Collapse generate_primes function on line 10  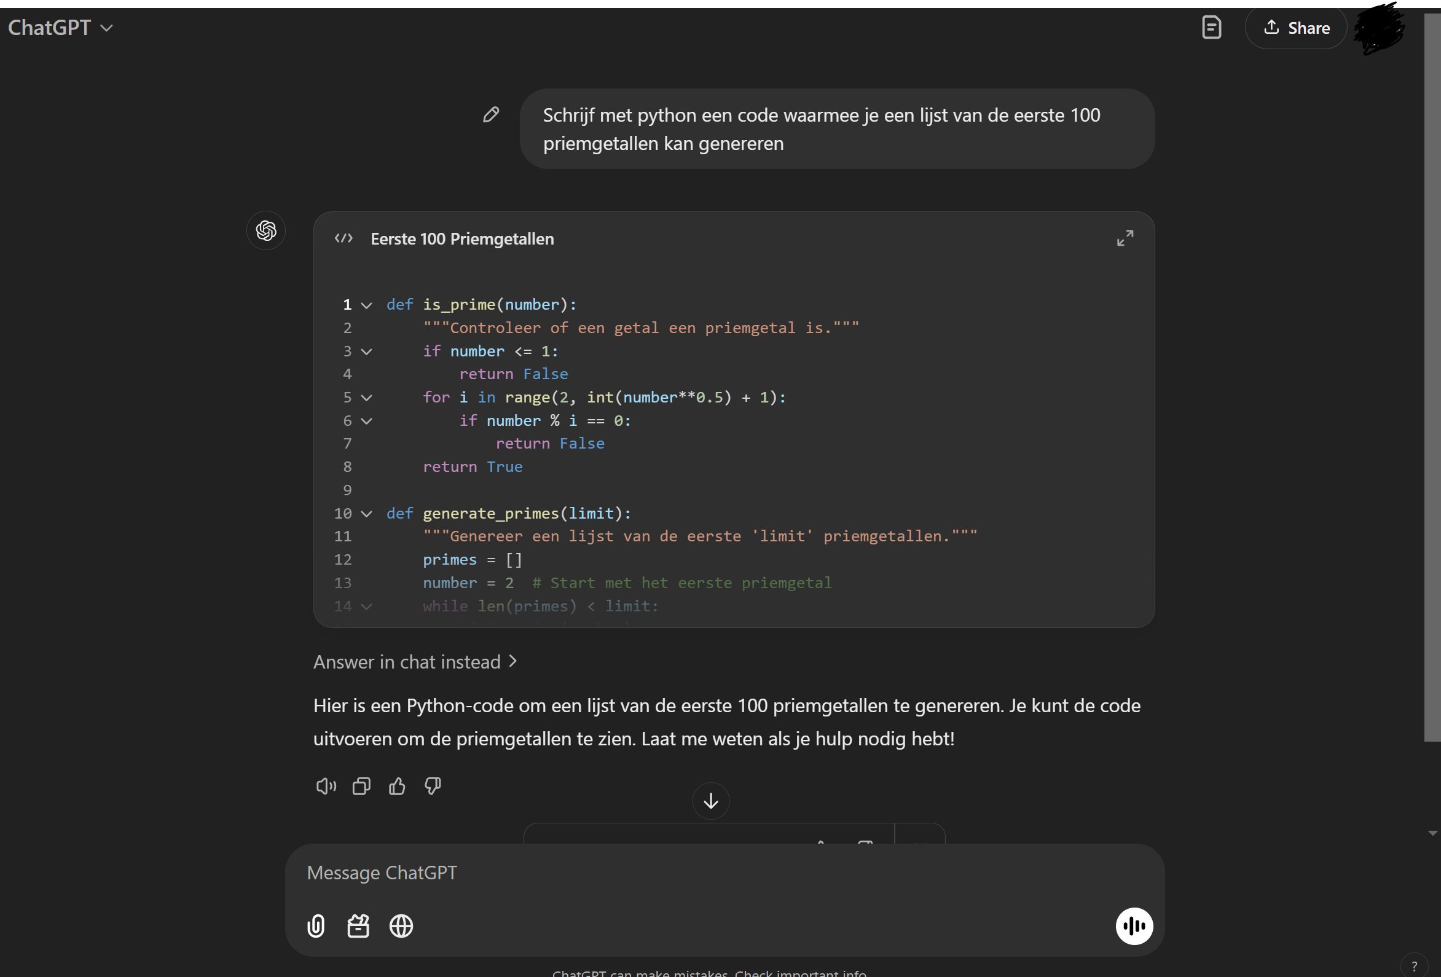click(x=366, y=514)
